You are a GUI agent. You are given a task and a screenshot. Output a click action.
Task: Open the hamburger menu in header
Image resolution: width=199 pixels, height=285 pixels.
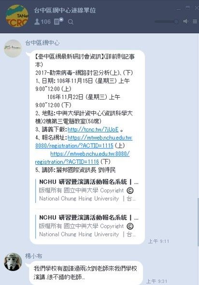[x=195, y=21]
